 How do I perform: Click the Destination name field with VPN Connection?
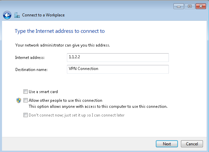tap(118, 69)
